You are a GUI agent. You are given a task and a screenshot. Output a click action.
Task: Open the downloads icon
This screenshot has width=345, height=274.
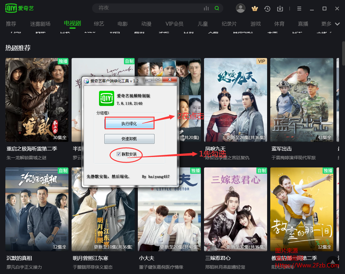point(280,9)
